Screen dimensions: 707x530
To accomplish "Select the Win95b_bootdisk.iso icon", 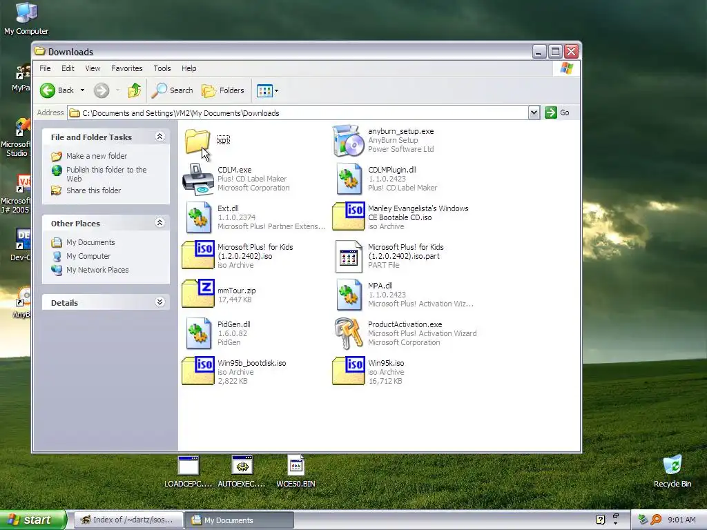I will pyautogui.click(x=197, y=371).
